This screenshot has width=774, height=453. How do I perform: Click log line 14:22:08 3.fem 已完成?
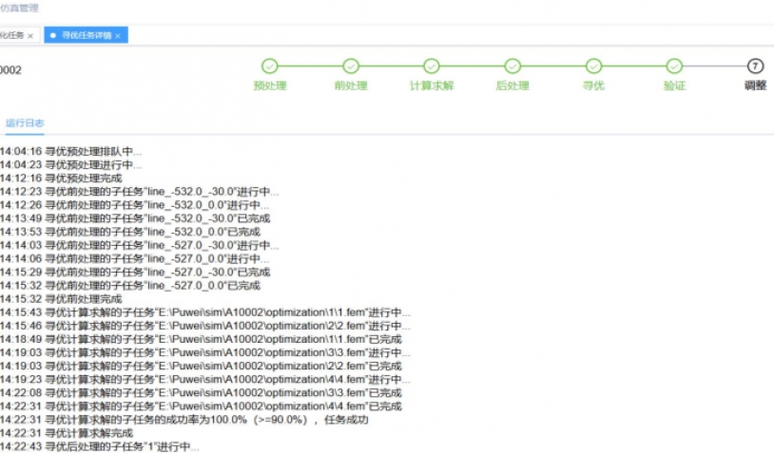[x=201, y=393]
